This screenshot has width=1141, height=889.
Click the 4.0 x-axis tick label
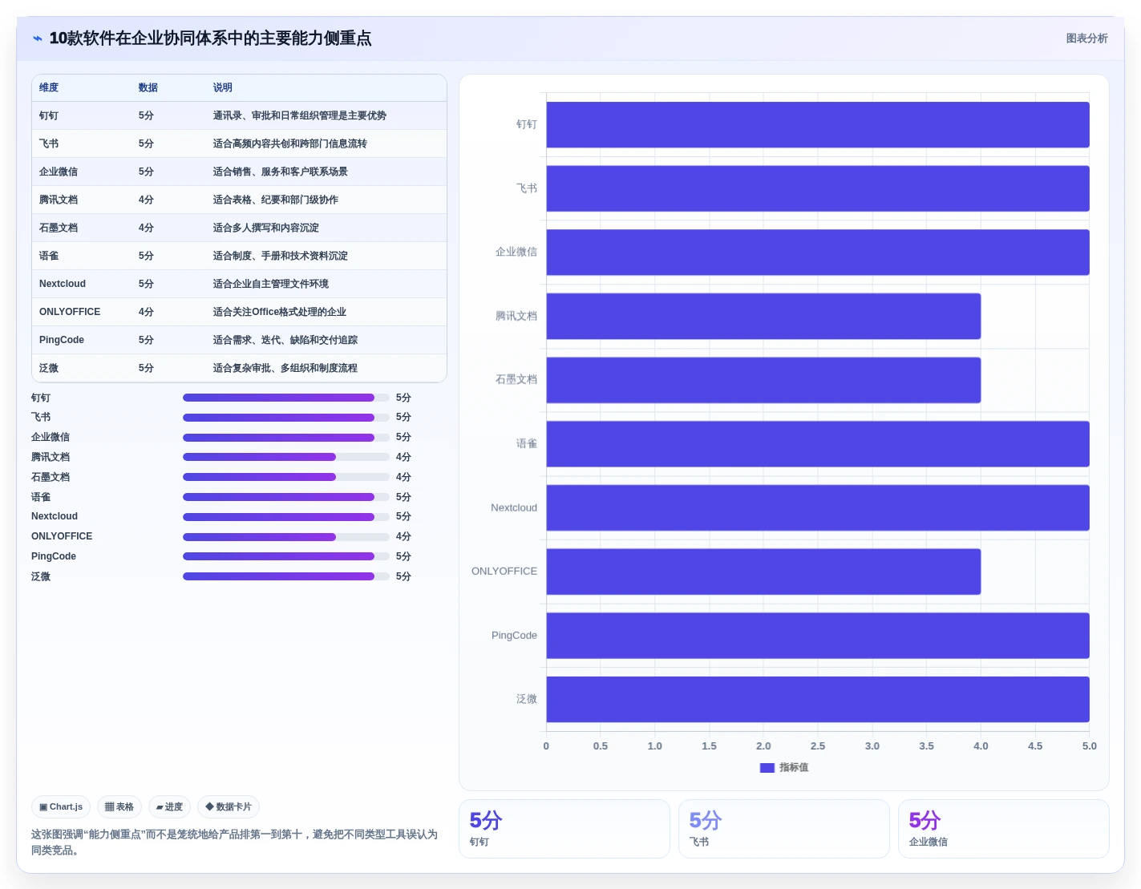[981, 746]
